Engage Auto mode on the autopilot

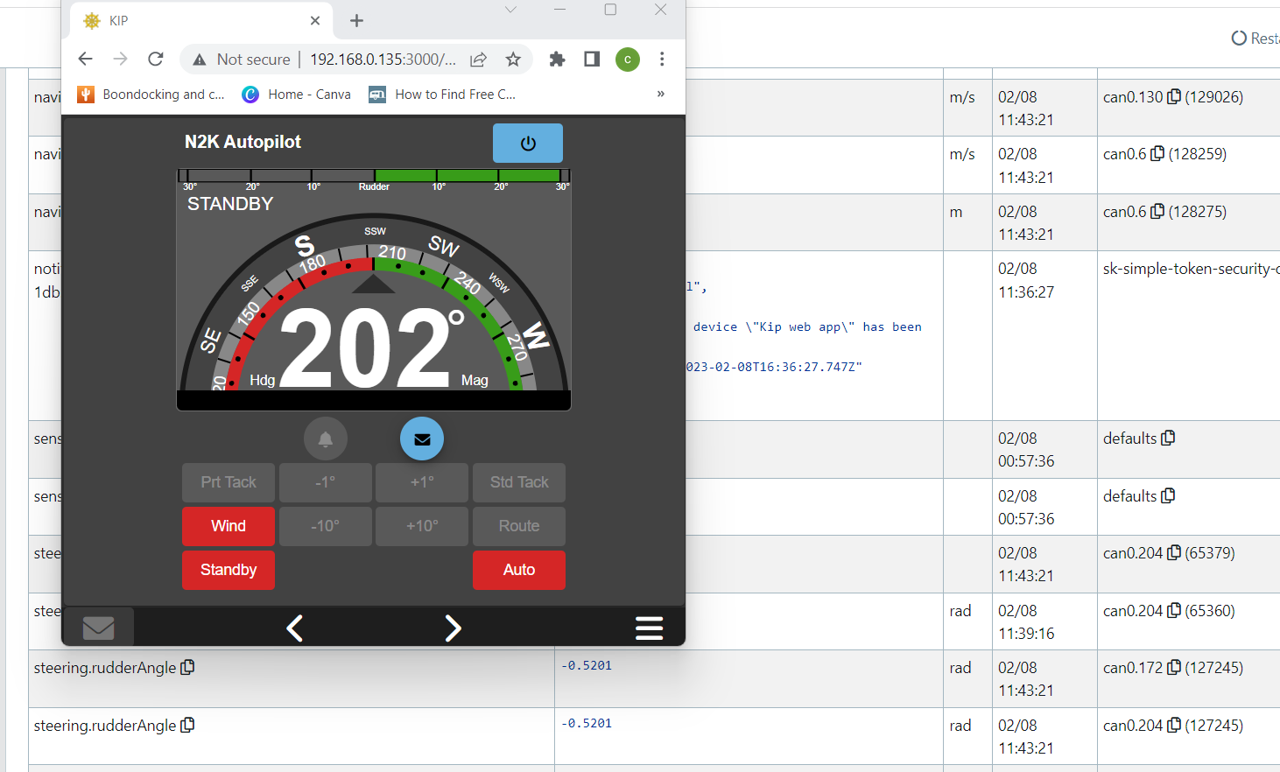pyautogui.click(x=518, y=570)
